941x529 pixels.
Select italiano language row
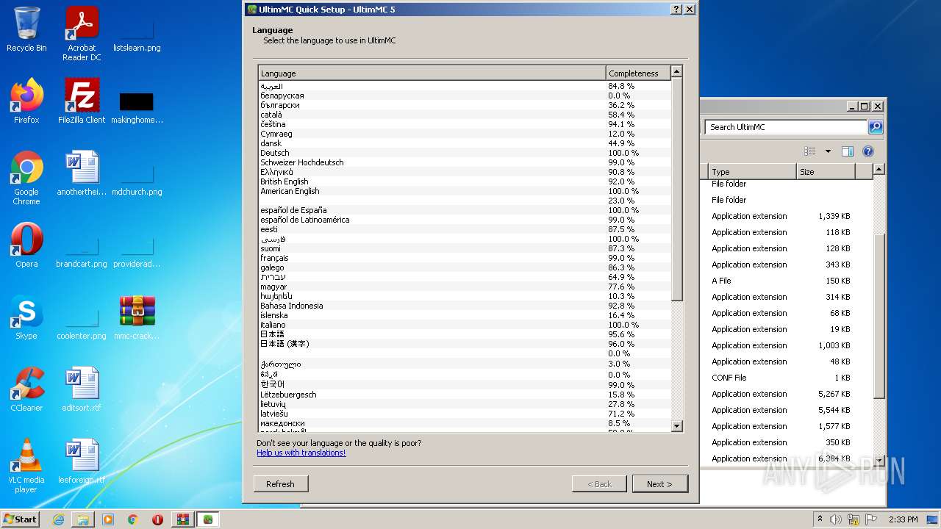465,325
